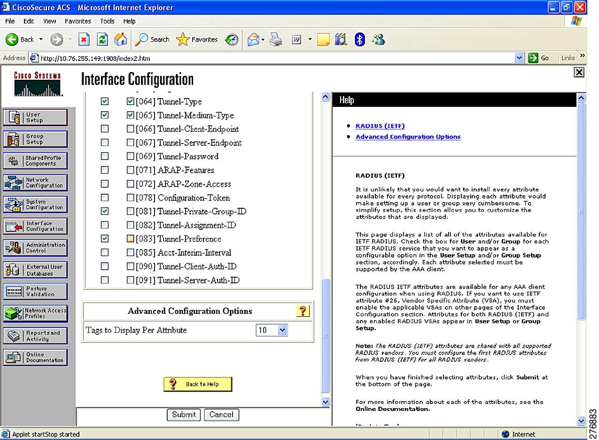Click the attribute list scrollbar down arrow
This screenshot has width=599, height=440.
click(x=326, y=402)
